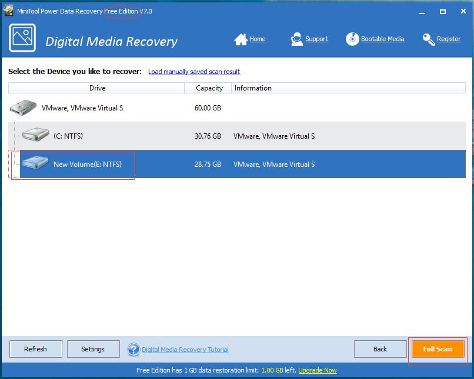This screenshot has width=474, height=379.
Task: Click the 30.76 GB capacity value
Action: point(208,136)
